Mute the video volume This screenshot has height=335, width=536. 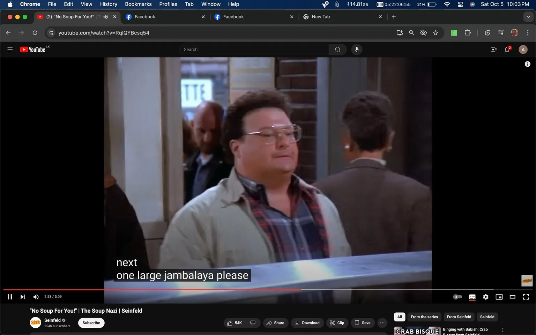[x=36, y=297]
